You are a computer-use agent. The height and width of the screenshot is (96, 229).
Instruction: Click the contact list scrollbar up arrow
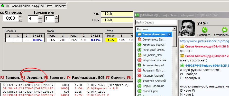pyautogui.click(x=174, y=29)
